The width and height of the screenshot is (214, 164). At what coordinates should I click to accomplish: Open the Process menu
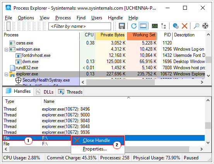(63, 18)
